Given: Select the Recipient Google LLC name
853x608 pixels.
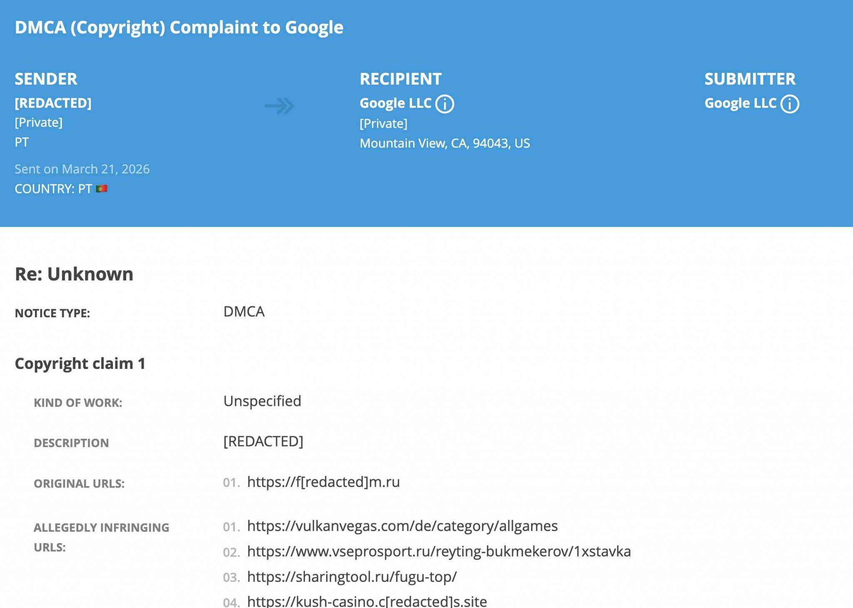Looking at the screenshot, I should [x=395, y=103].
